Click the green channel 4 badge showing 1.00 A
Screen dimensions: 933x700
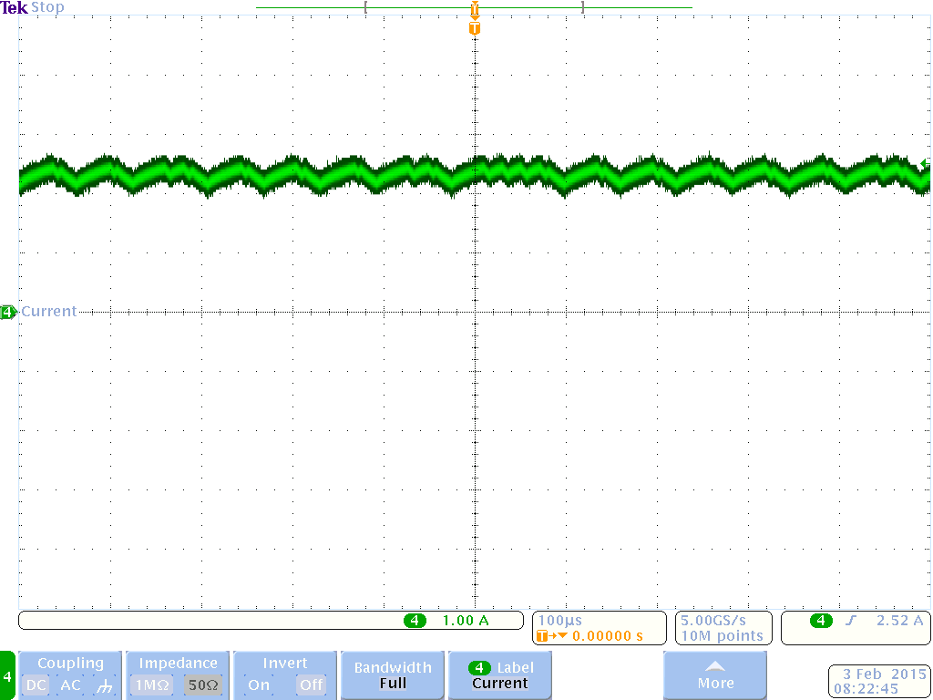415,620
